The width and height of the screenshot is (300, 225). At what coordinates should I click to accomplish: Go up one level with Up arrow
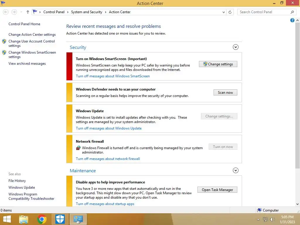tap(28, 12)
